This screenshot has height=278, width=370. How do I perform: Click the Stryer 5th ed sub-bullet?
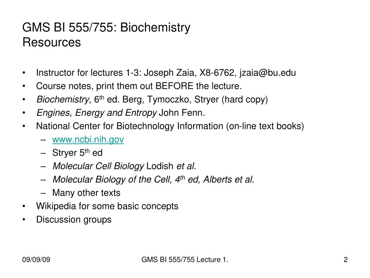coord(77,153)
